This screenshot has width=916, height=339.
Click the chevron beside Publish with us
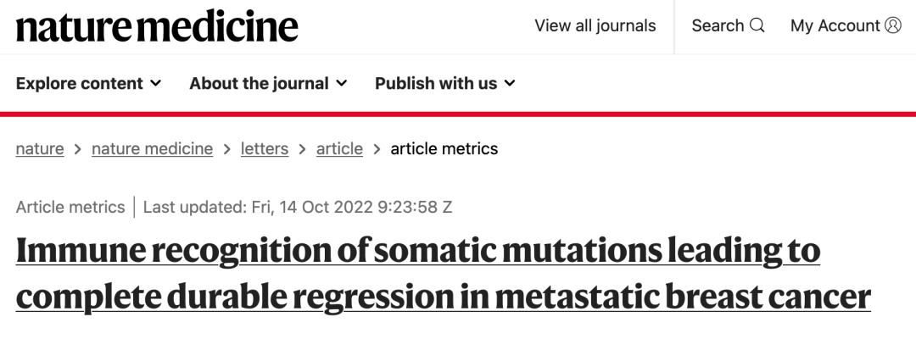[x=510, y=83]
